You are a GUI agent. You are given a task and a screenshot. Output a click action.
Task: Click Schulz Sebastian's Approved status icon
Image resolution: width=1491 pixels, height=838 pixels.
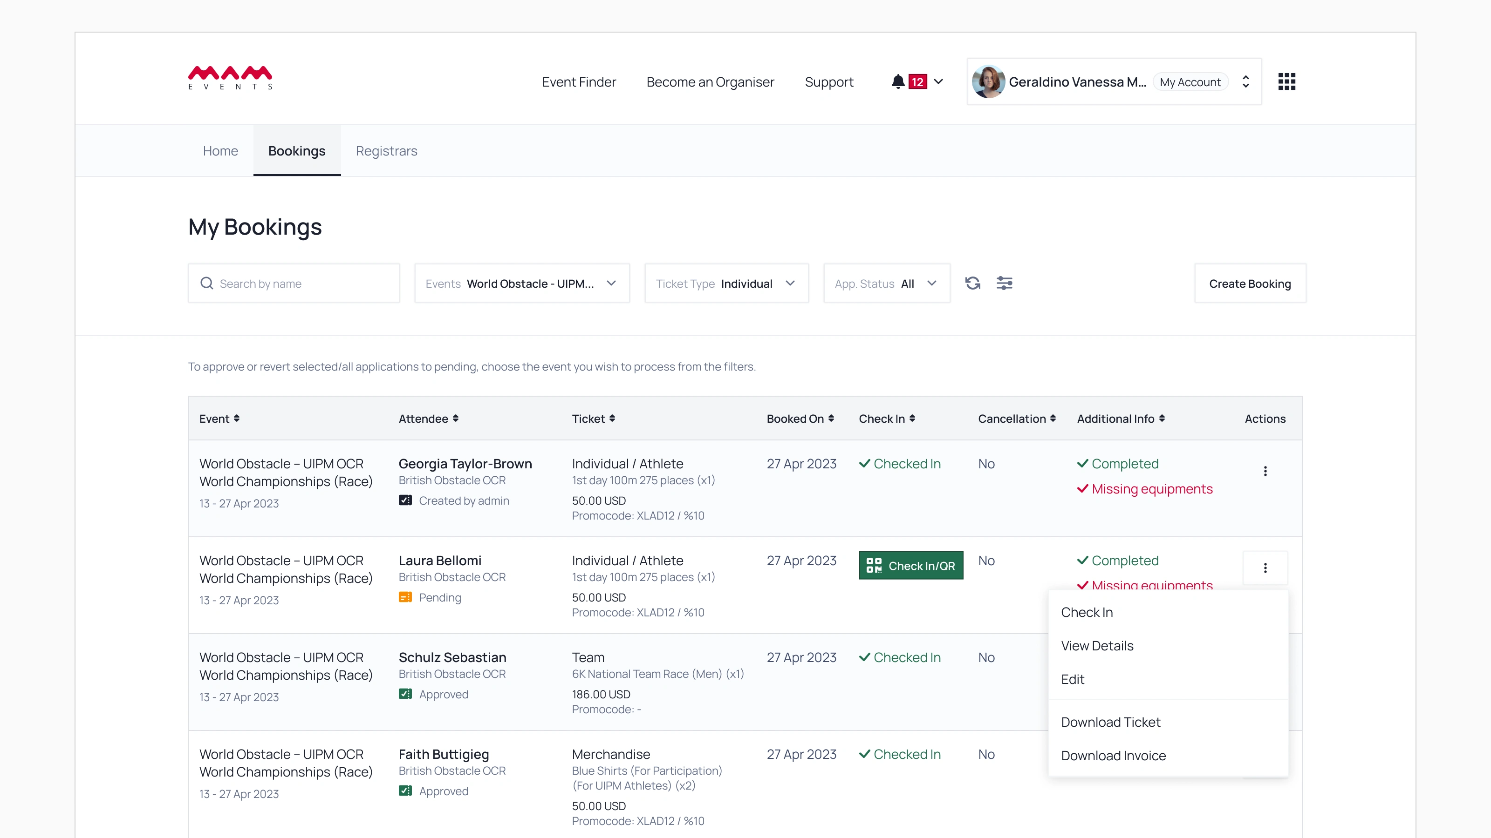click(405, 694)
